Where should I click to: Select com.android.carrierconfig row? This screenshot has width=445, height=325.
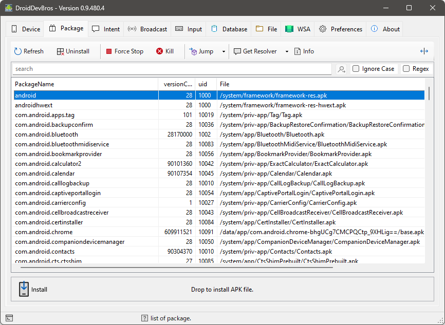pos(218,203)
